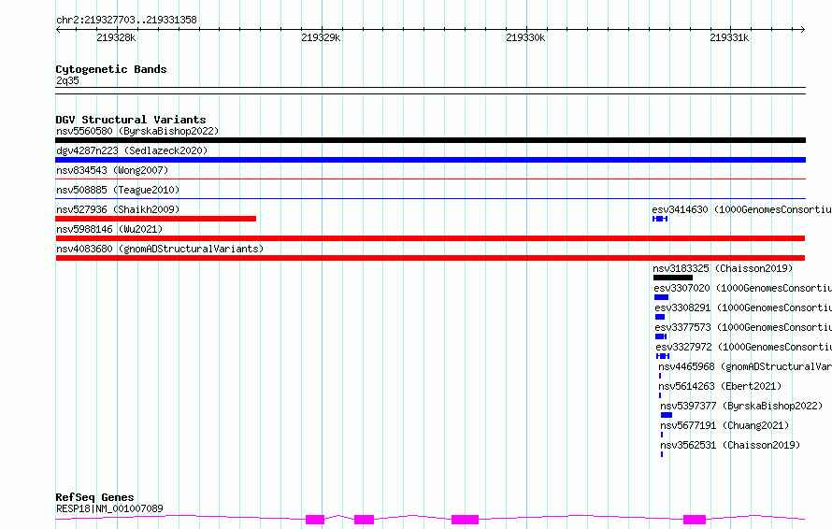Click the second magenta RESP18 exon block

point(364,520)
